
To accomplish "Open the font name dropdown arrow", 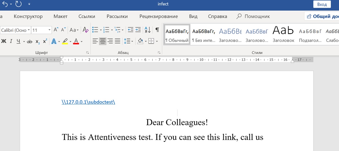I will tap(29, 30).
